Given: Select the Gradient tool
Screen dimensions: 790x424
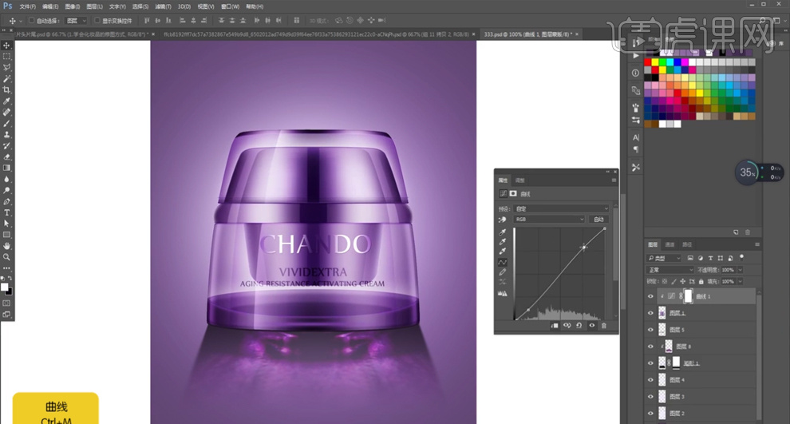Looking at the screenshot, I should [6, 168].
